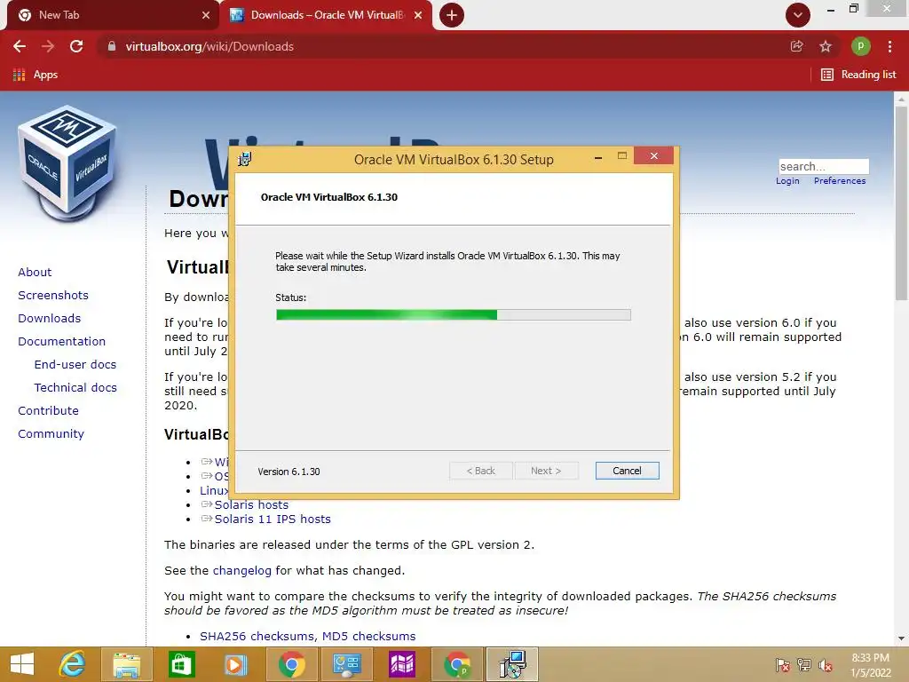Open the network icon in system tray
Viewport: 909px width, 682px height.
pyautogui.click(x=804, y=665)
